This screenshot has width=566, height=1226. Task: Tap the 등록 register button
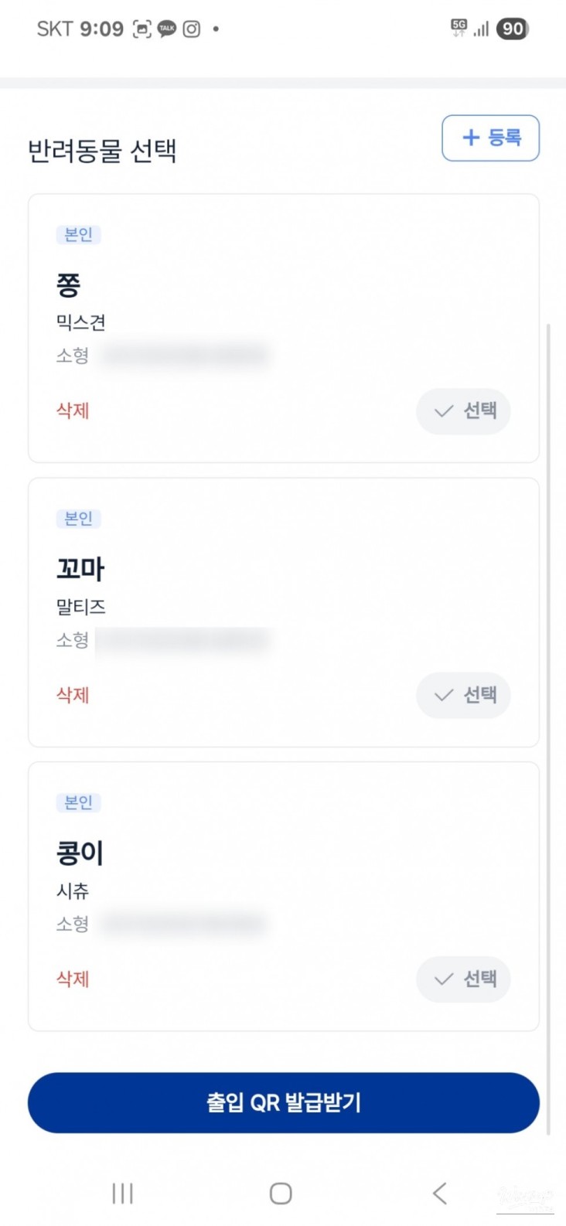490,138
